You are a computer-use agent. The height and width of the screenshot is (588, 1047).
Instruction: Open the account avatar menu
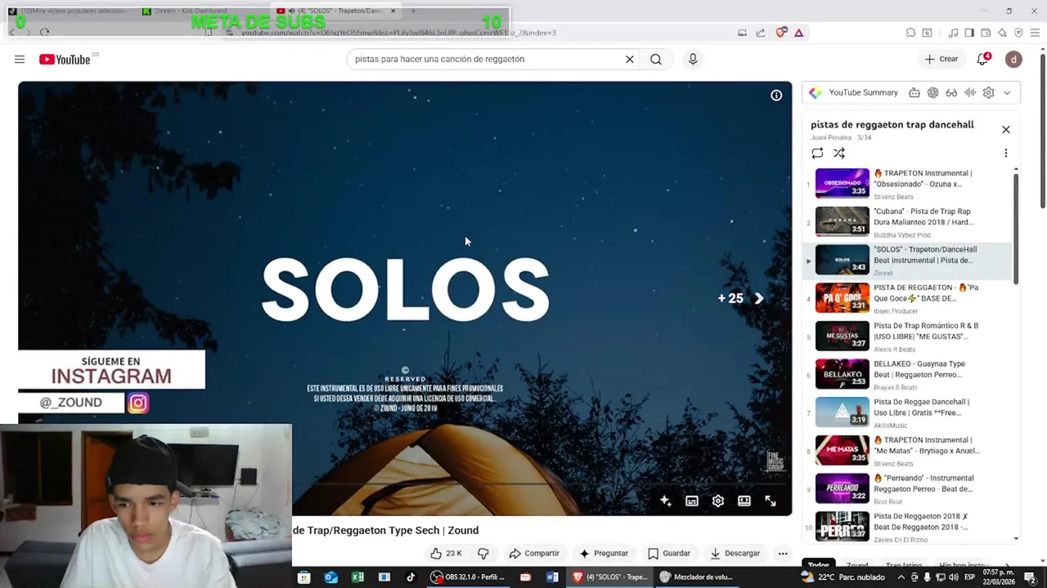click(1013, 59)
